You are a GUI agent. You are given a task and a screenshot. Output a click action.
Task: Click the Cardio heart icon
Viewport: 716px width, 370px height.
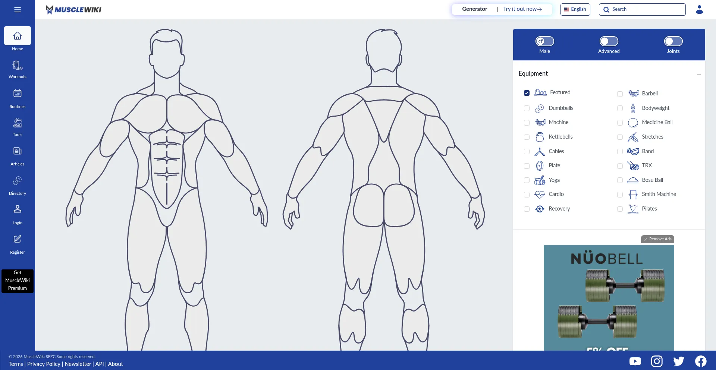pos(540,195)
